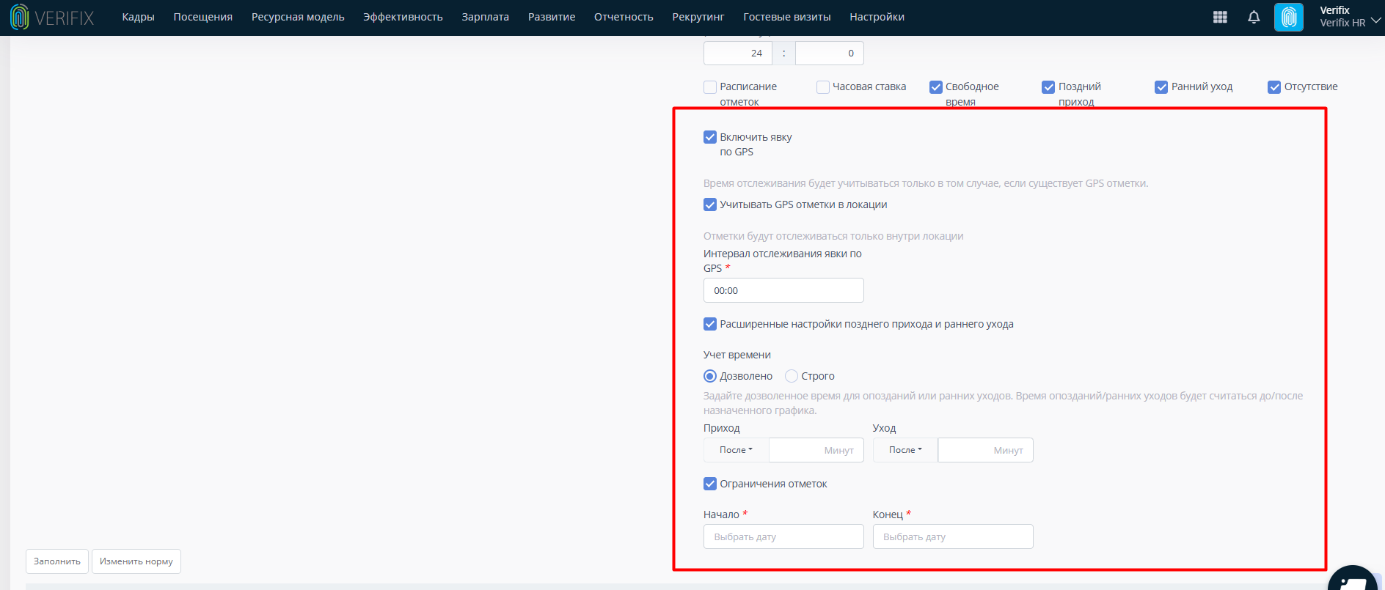This screenshot has width=1385, height=590.
Task: Open the Кадры menu
Action: coord(138,17)
